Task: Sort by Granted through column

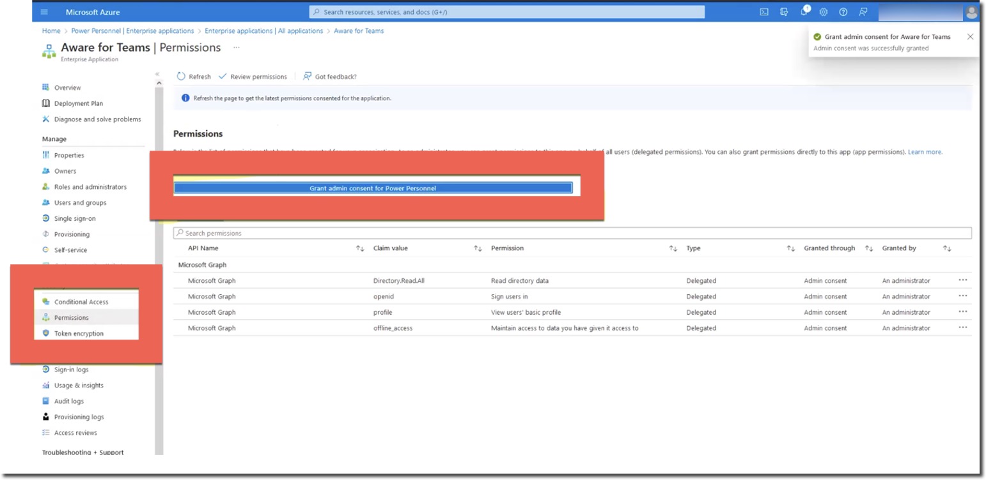Action: click(x=869, y=248)
